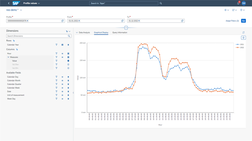Image resolution: width=252 pixels, height=141 pixels.
Task: Move Calendar Quarter to columns
Action: tap(68, 84)
